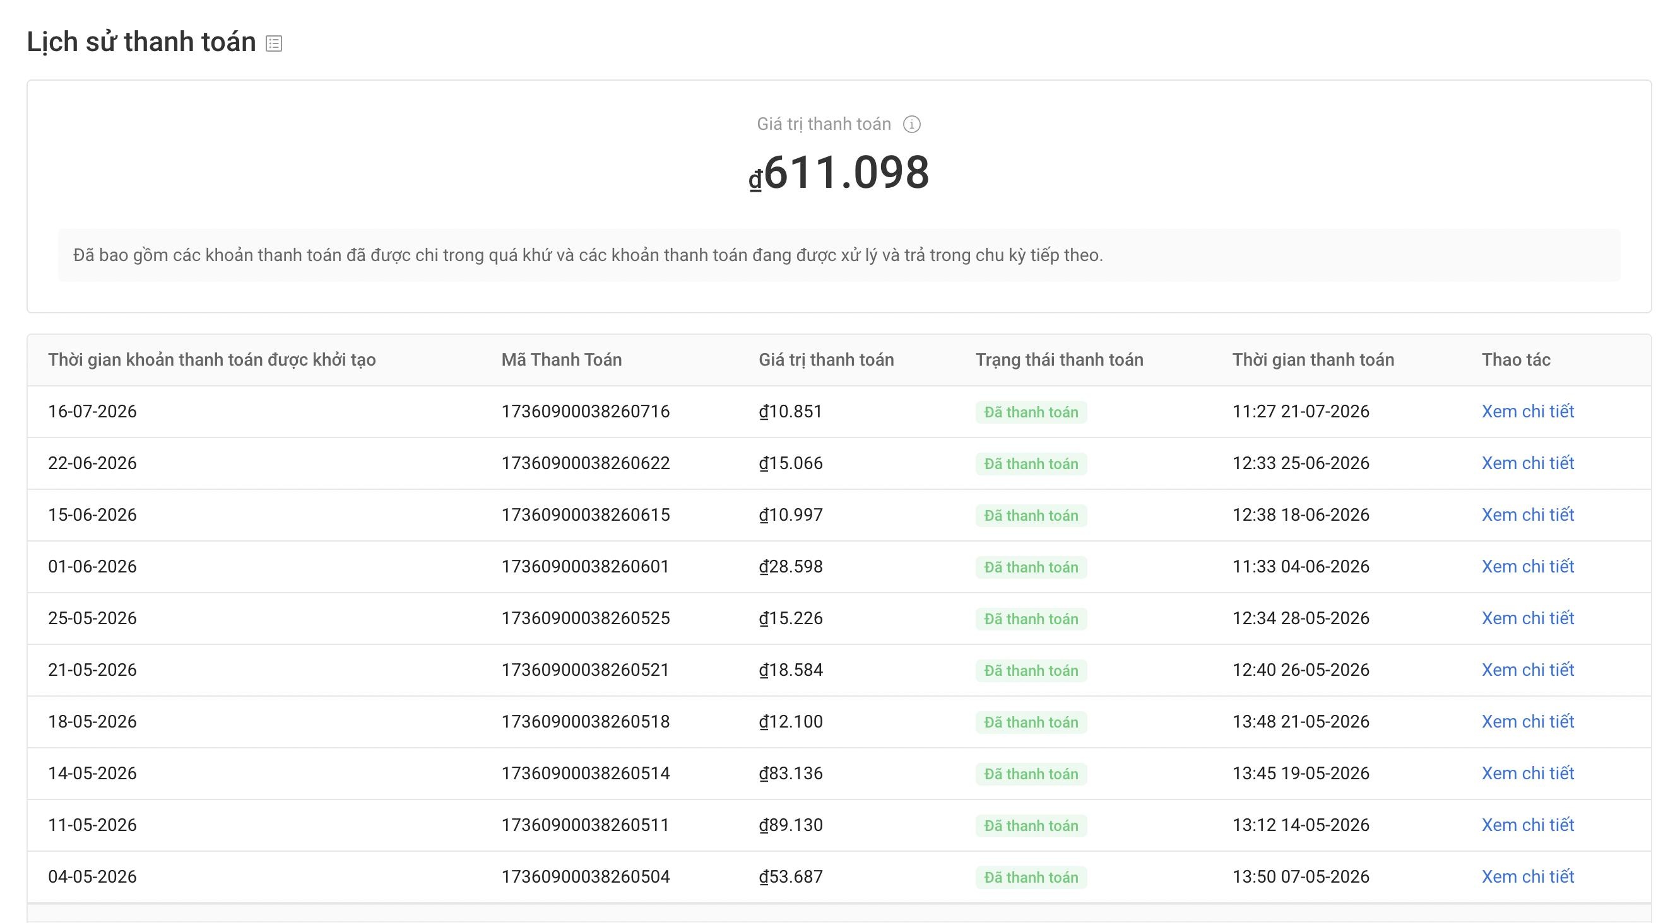1680x923 pixels.
Task: Open Xem chi tiết for the 01-06-2026 row
Action: point(1527,567)
